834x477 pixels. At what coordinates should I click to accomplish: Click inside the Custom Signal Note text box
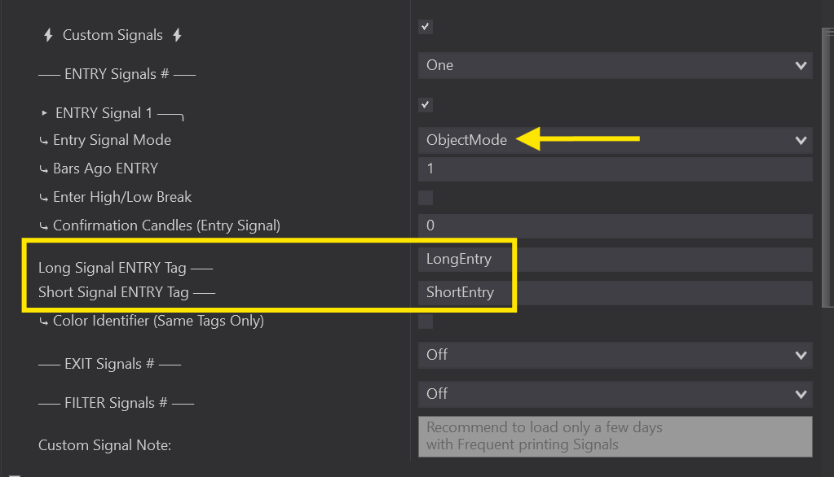[x=615, y=436]
